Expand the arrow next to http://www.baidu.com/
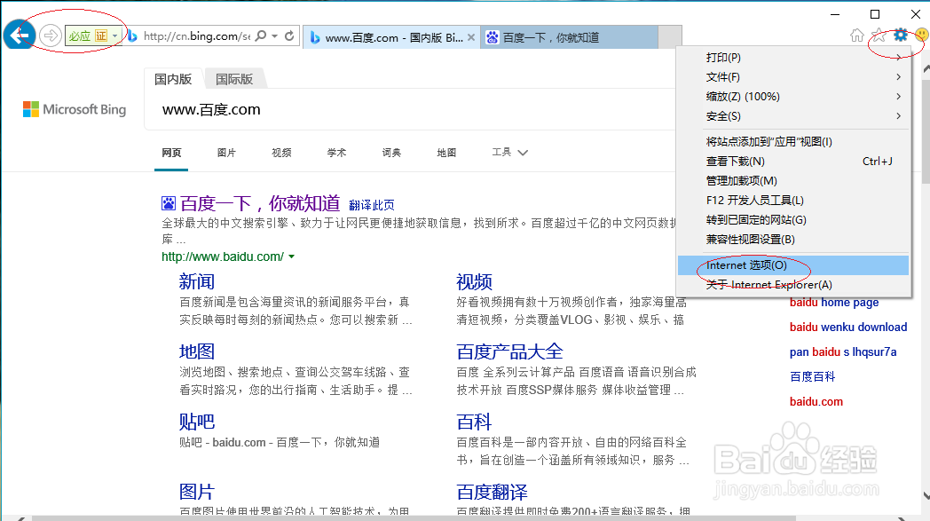 [x=291, y=257]
